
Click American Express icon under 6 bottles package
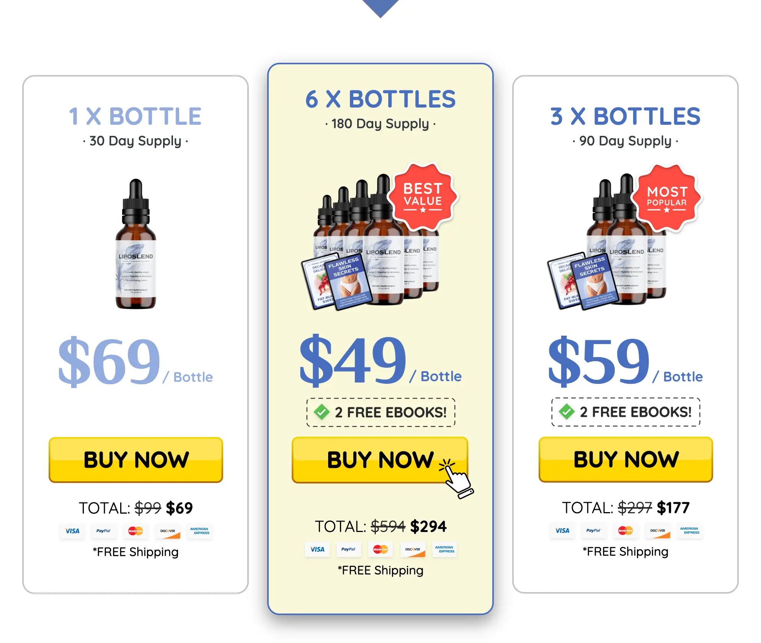click(444, 549)
